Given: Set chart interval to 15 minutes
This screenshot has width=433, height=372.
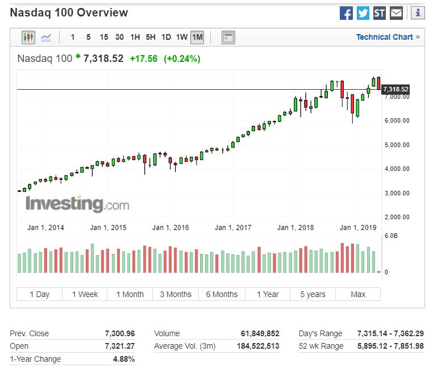Looking at the screenshot, I should (x=104, y=37).
